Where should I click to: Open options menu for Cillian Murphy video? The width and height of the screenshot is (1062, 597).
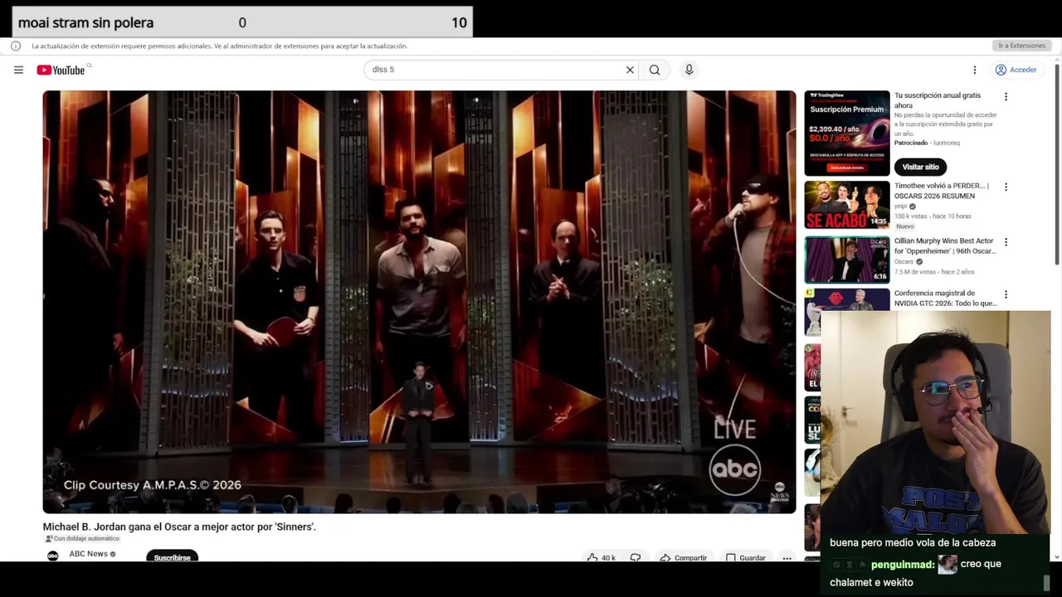pyautogui.click(x=1006, y=242)
